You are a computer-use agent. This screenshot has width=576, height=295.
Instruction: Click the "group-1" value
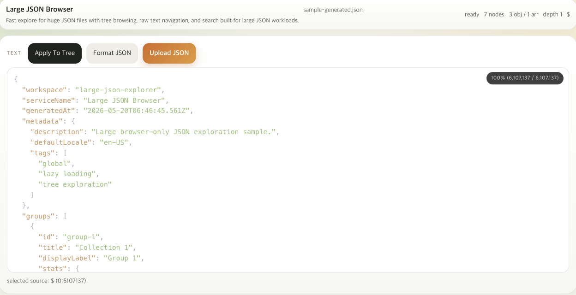[81, 237]
